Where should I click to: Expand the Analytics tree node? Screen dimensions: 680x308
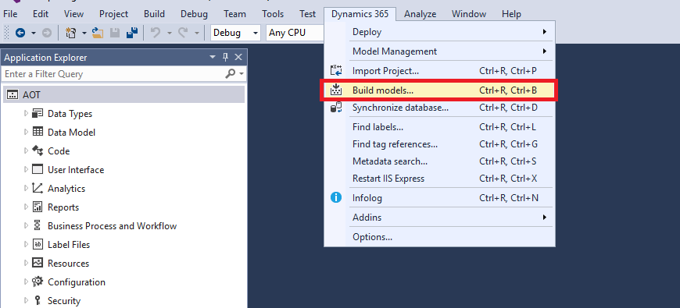tap(26, 188)
